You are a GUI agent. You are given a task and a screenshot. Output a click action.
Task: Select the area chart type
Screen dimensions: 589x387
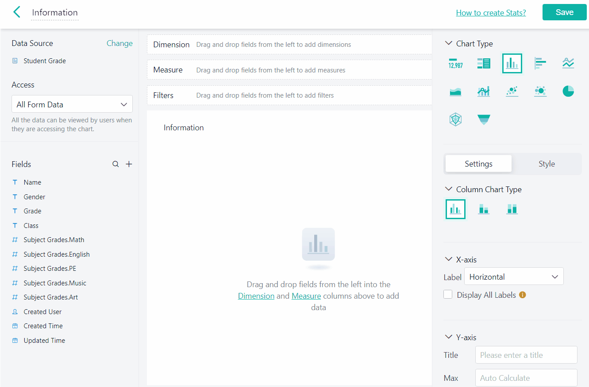coord(455,91)
